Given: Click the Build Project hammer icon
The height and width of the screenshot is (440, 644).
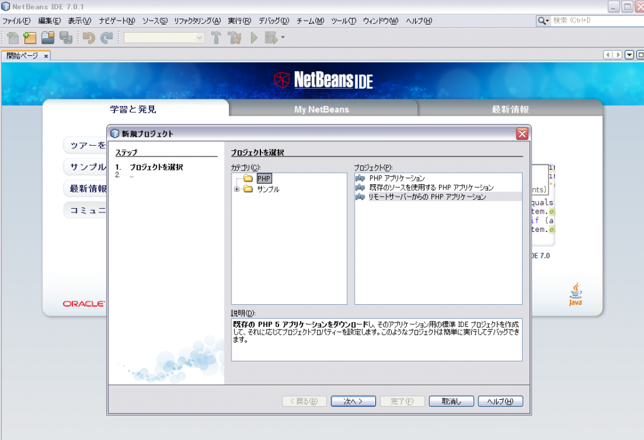Looking at the screenshot, I should 216,38.
